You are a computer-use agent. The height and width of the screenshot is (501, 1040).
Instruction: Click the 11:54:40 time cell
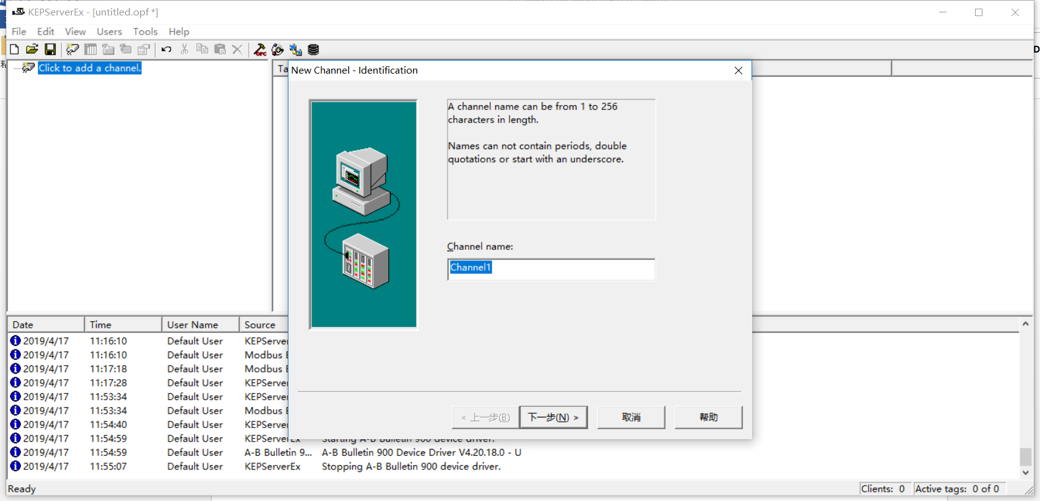pos(108,424)
